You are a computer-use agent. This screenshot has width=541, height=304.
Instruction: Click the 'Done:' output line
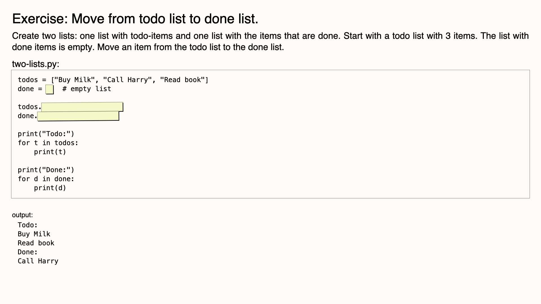pos(28,252)
